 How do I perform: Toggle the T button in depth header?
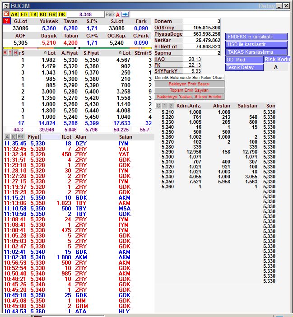(10, 53)
